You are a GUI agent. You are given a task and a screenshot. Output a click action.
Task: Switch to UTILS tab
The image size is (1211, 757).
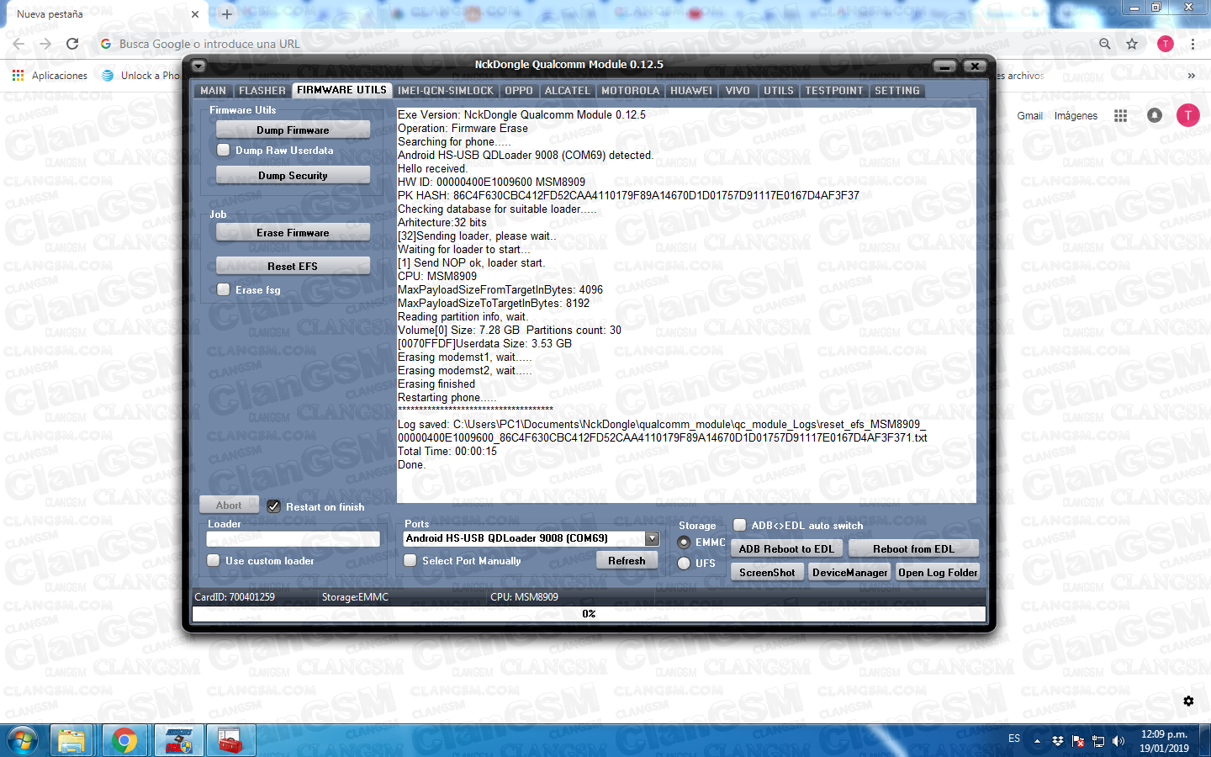point(779,91)
